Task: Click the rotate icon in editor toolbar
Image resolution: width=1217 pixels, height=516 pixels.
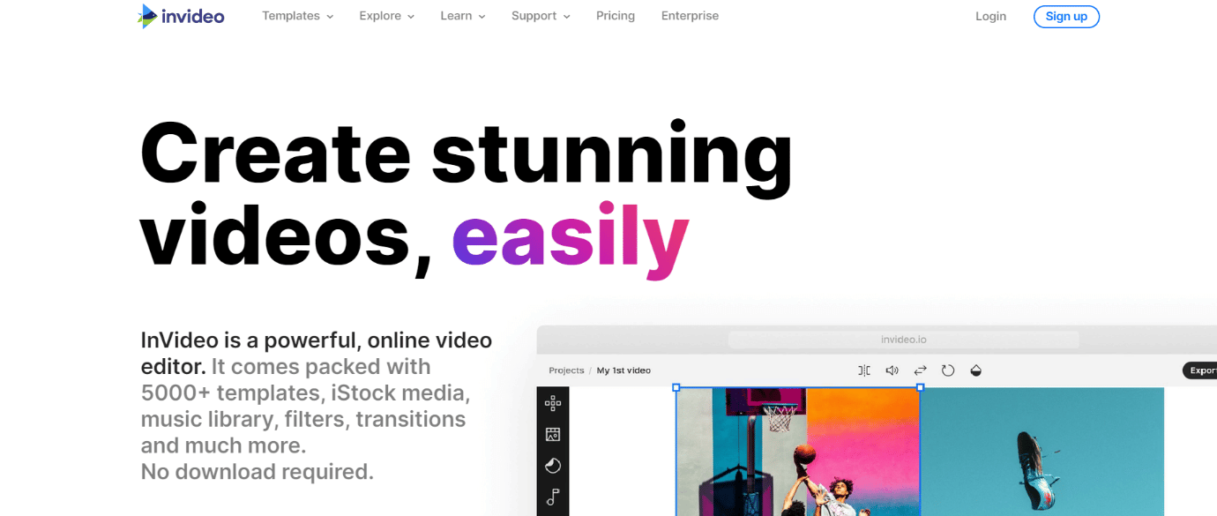Action: [x=948, y=370]
